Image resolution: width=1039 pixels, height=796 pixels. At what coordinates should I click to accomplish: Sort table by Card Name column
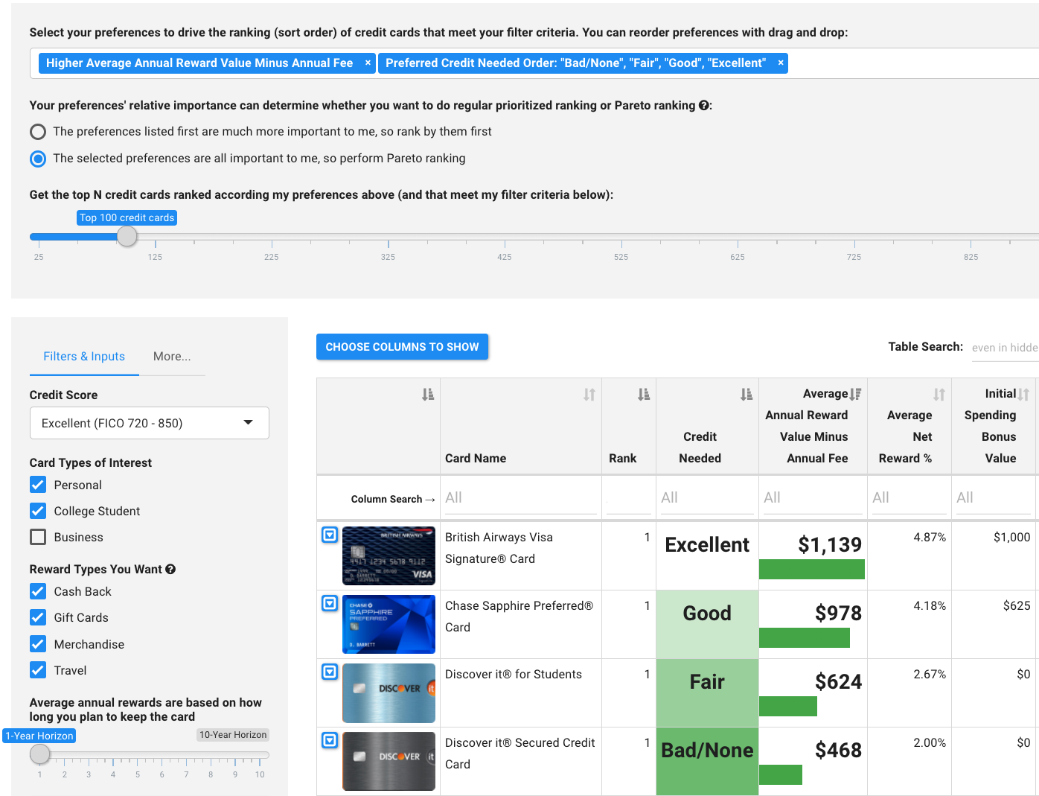[589, 395]
